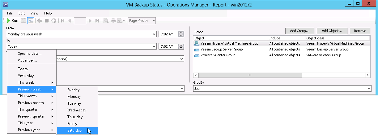Expand the This week submenu
This screenshot has height=136, width=378.
pos(32,82)
